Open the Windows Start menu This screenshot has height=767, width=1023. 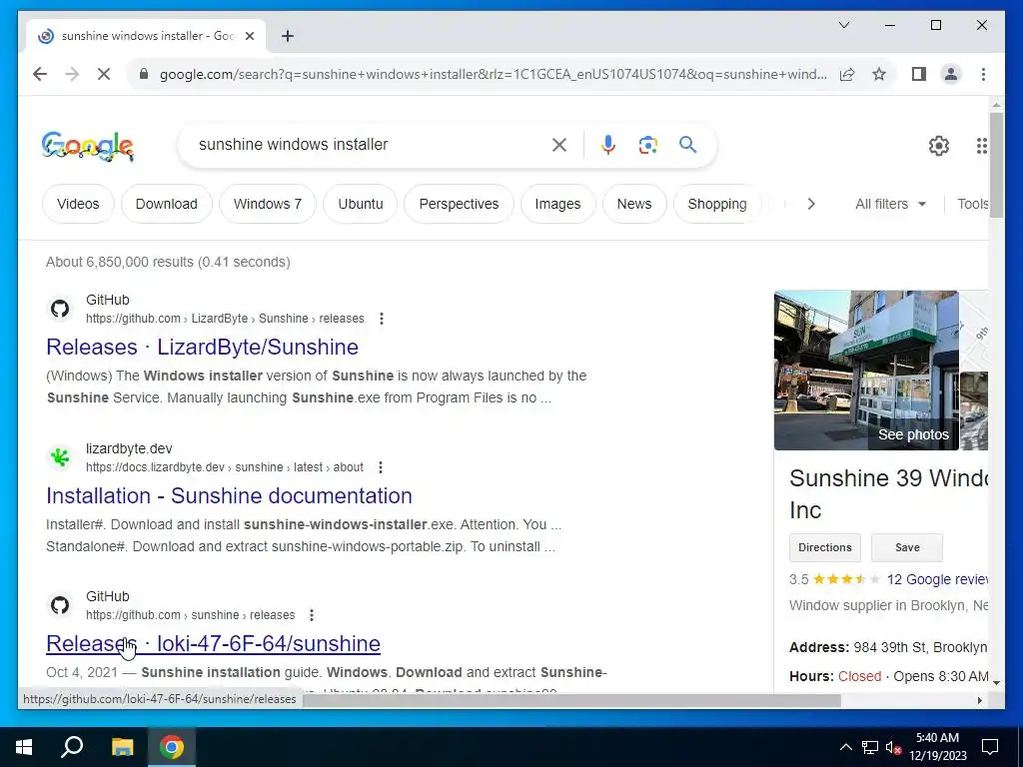pos(24,747)
